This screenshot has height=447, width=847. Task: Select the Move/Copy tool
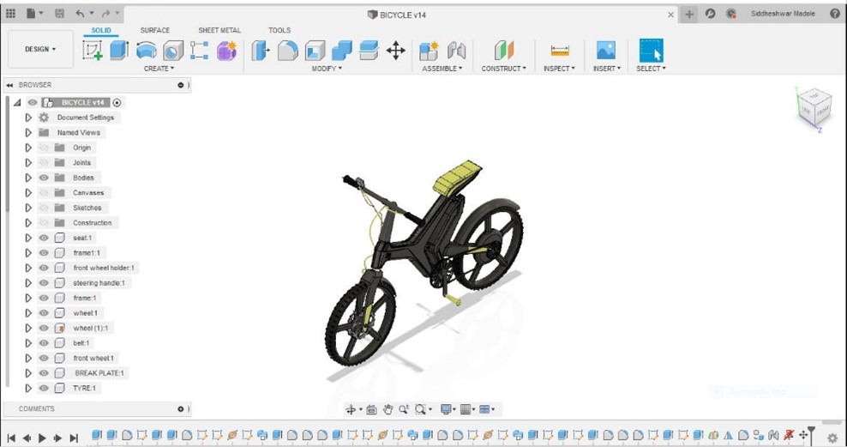396,51
